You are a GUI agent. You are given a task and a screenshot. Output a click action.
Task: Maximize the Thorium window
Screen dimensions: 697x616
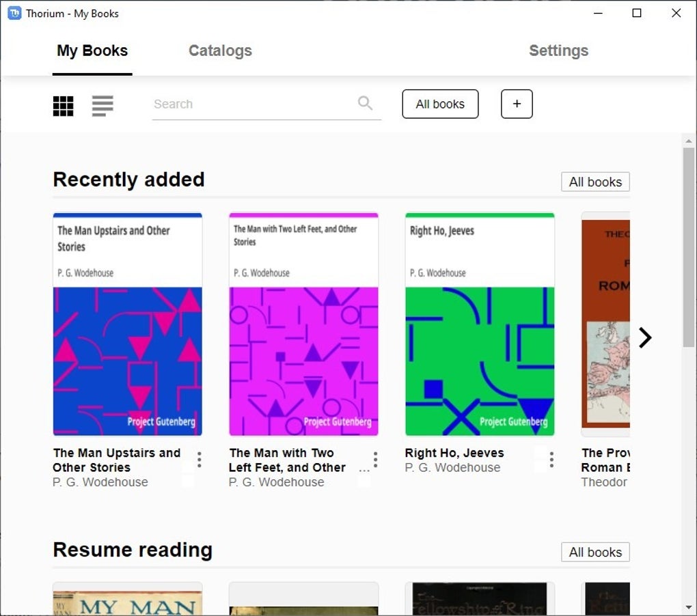[637, 14]
